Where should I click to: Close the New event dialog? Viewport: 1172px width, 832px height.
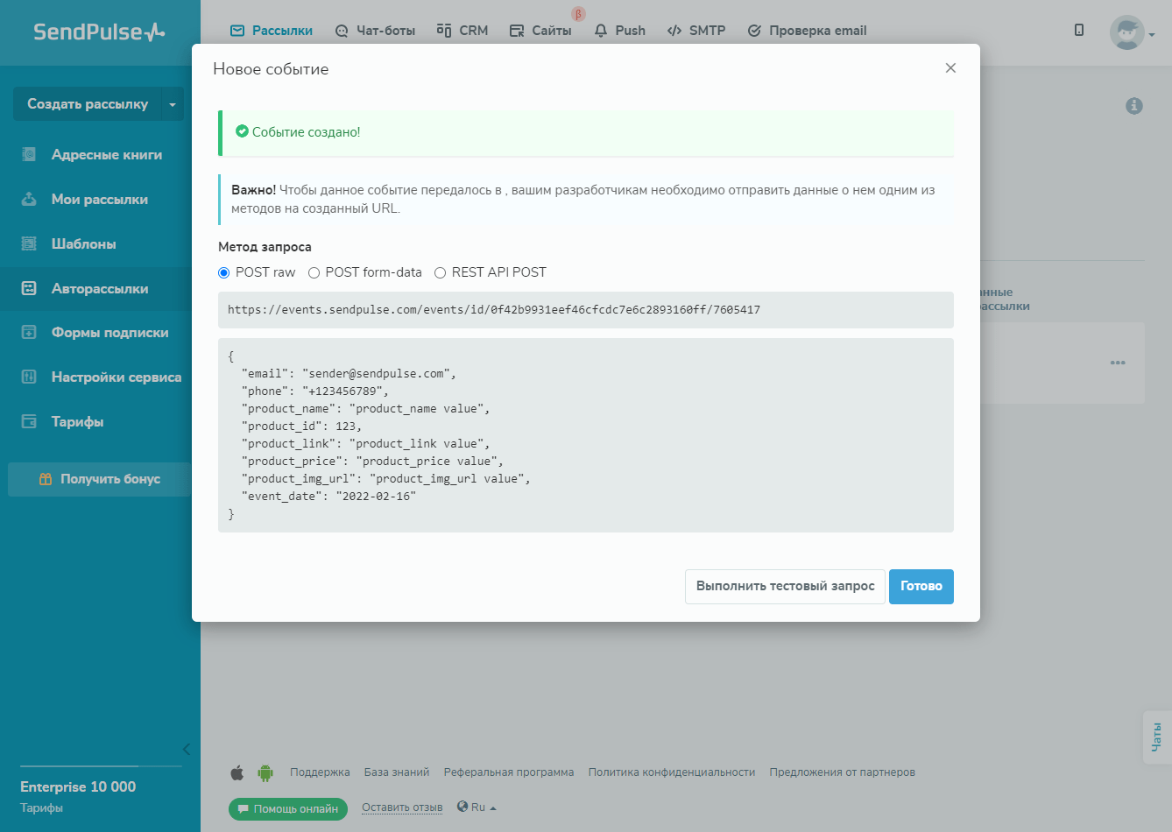pos(950,68)
